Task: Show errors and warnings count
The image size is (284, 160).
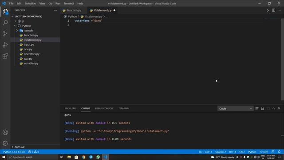Action: [x=34, y=152]
